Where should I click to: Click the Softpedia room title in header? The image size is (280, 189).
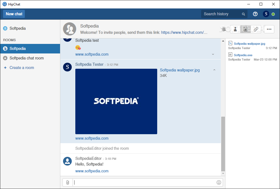[90, 26]
